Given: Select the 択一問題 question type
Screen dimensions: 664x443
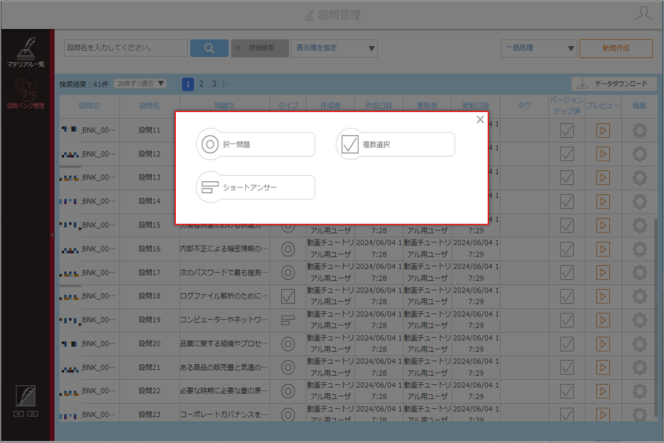Looking at the screenshot, I should tap(256, 145).
